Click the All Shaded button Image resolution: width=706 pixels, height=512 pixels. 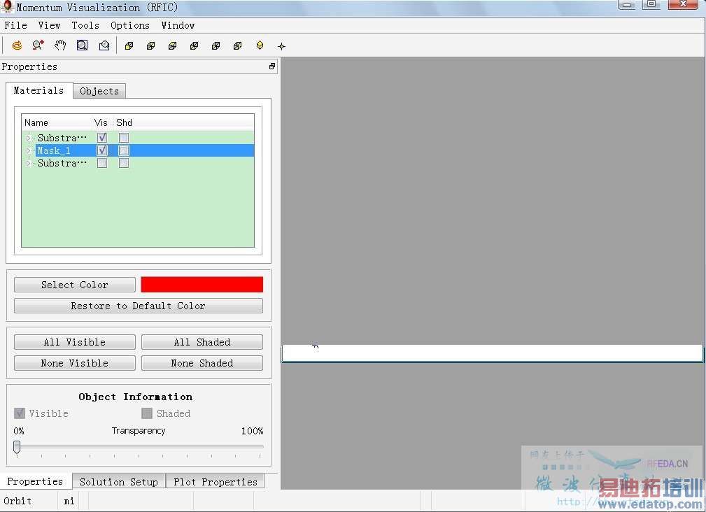click(x=202, y=342)
